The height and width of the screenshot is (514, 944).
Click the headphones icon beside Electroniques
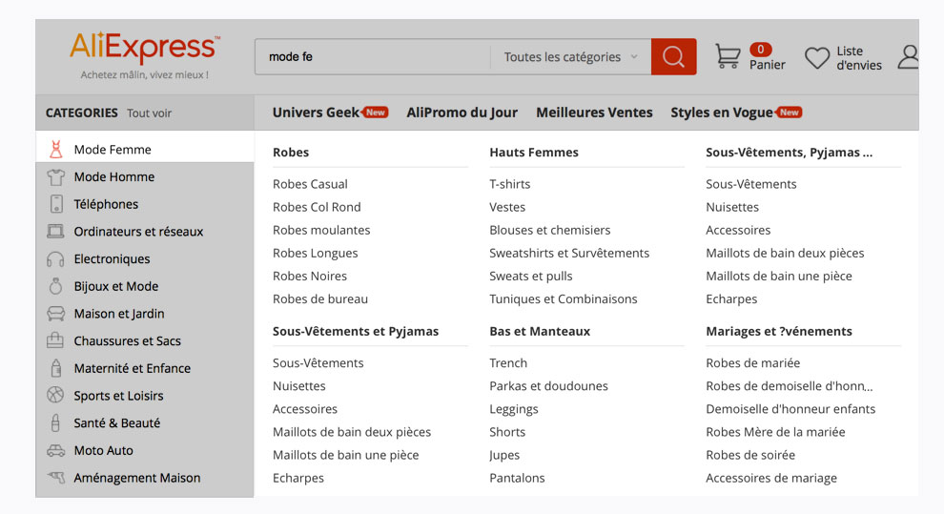pyautogui.click(x=56, y=259)
